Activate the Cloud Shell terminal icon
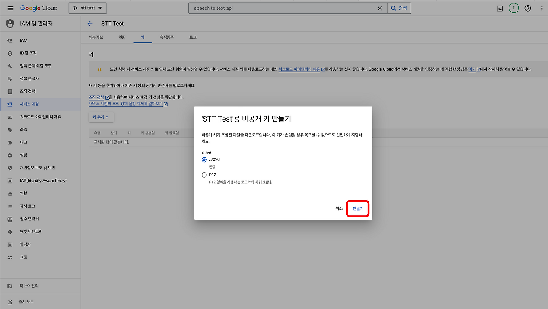This screenshot has width=548, height=309. tap(500, 8)
